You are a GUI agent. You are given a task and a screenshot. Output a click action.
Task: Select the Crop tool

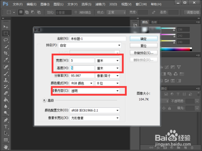pyautogui.click(x=6, y=53)
